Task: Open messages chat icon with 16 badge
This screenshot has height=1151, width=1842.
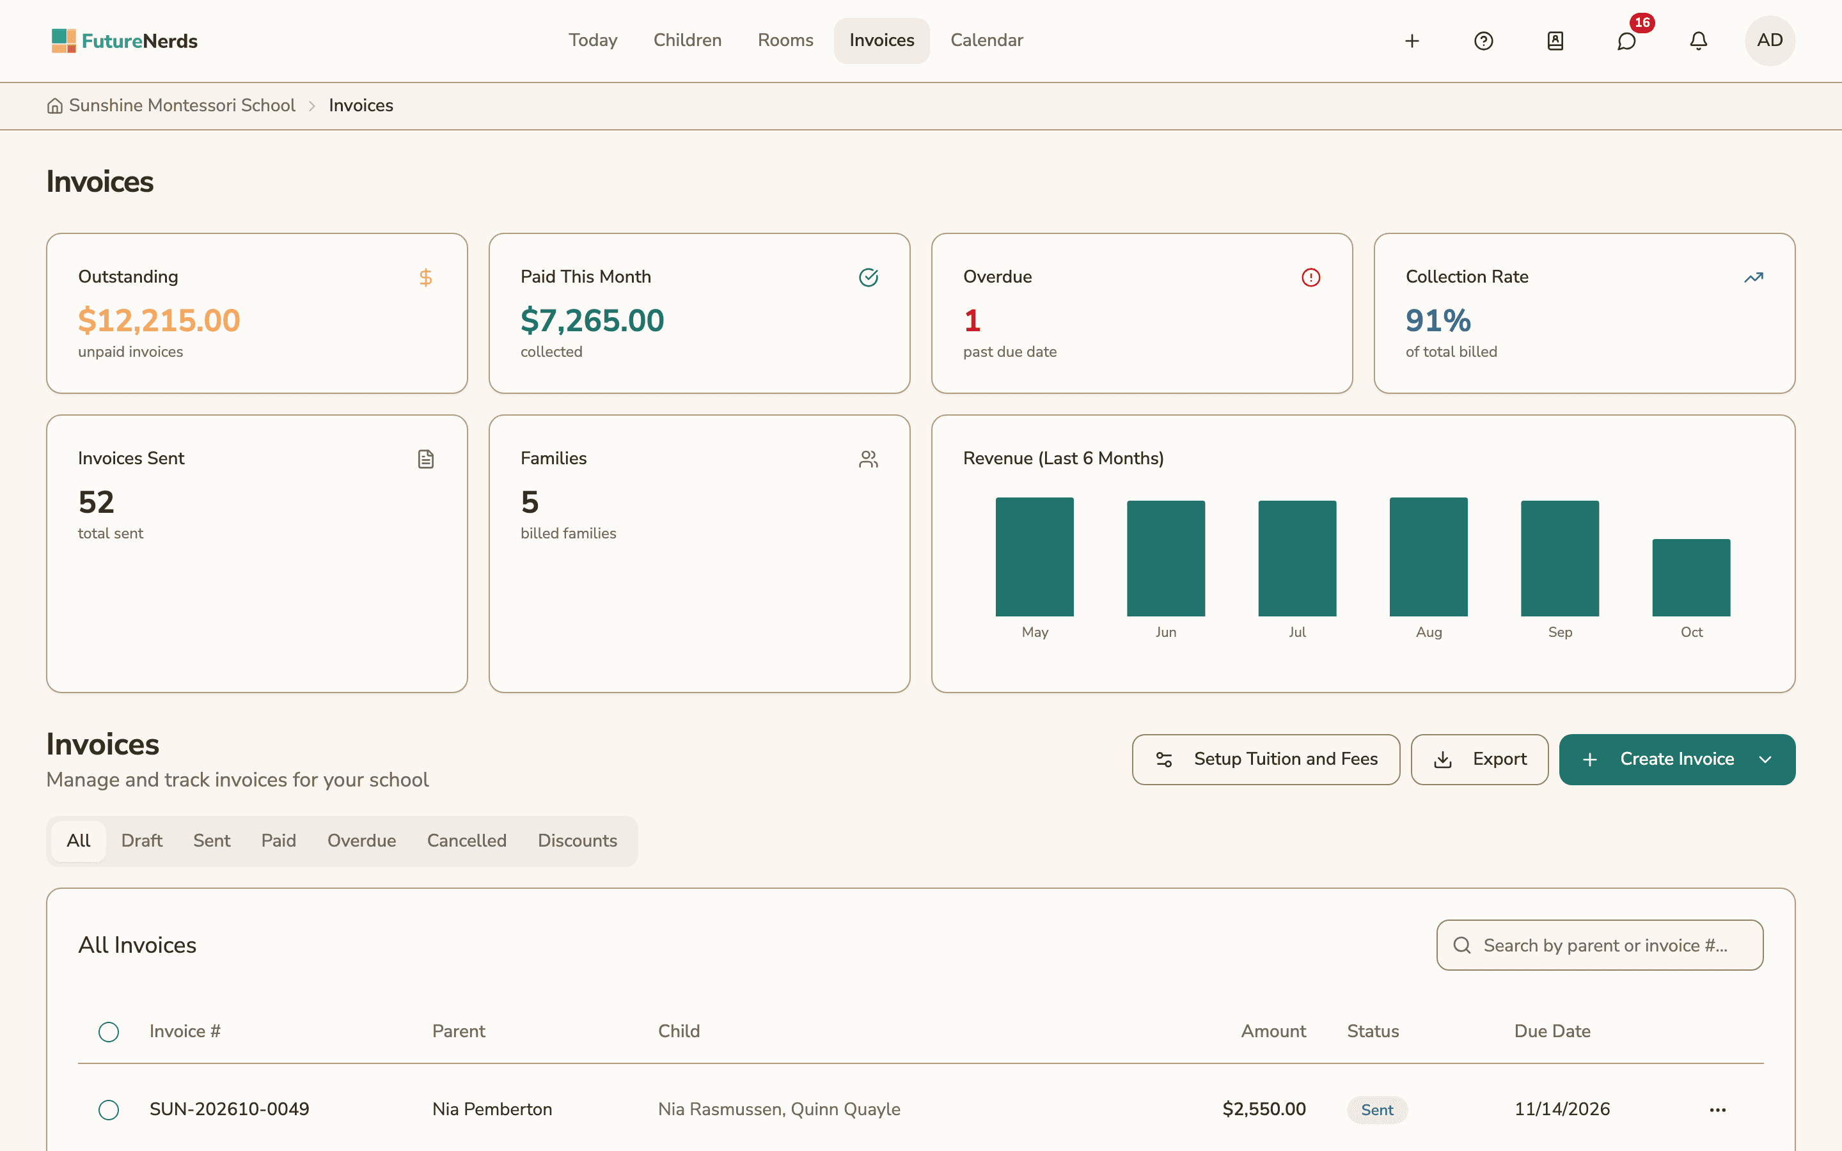Action: 1626,41
